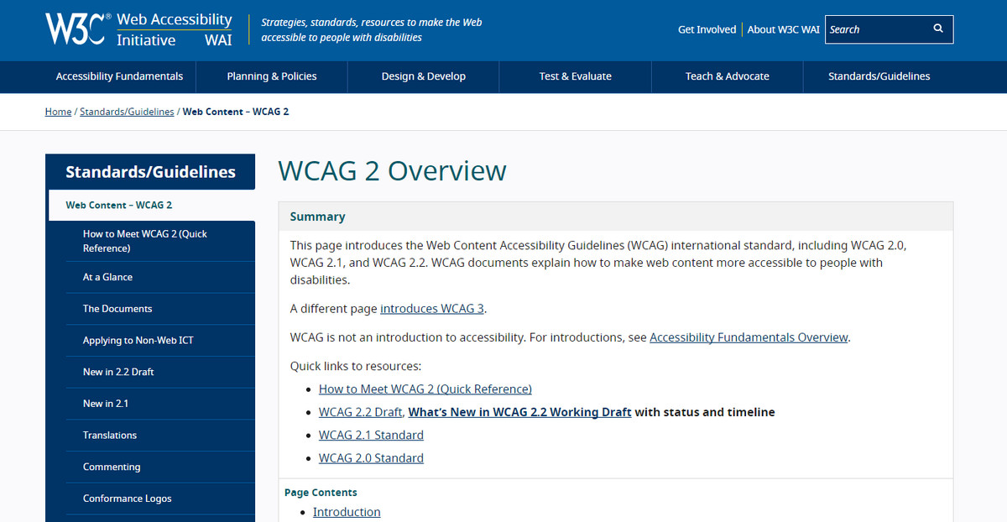Open What's New in WCAG 2.2 Working Draft
Viewport: 1007px width, 522px height.
(x=519, y=412)
